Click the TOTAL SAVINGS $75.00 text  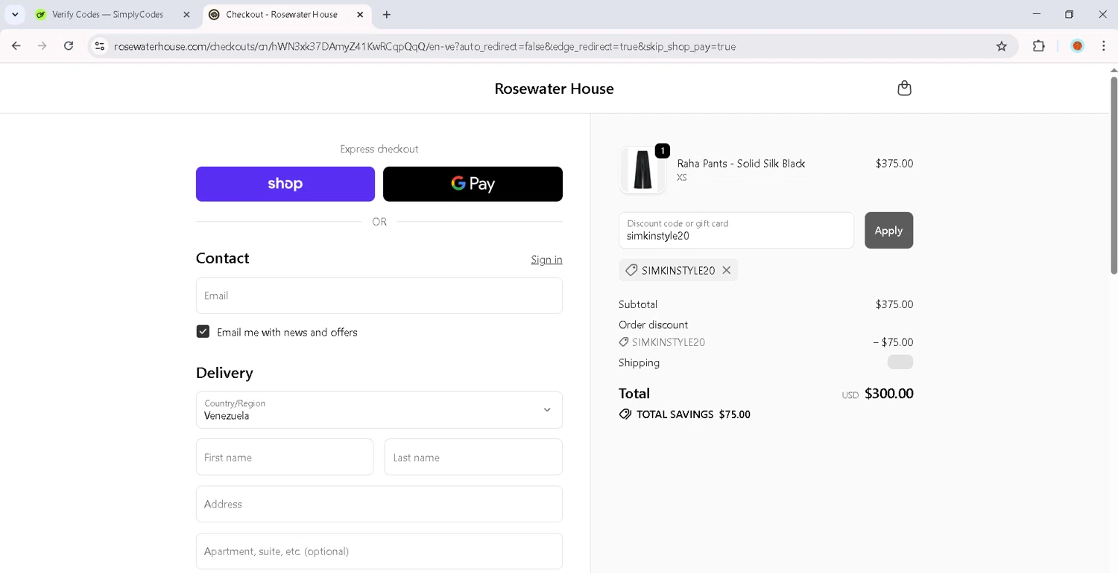(693, 414)
